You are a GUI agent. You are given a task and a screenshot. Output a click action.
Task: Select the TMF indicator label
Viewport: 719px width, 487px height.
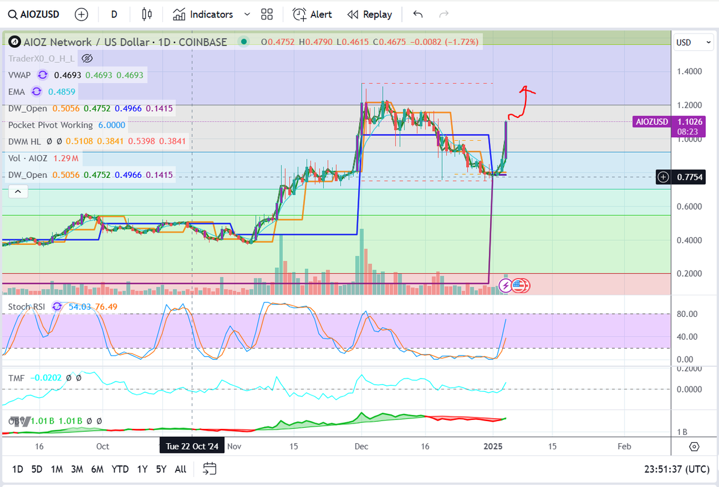(16, 378)
